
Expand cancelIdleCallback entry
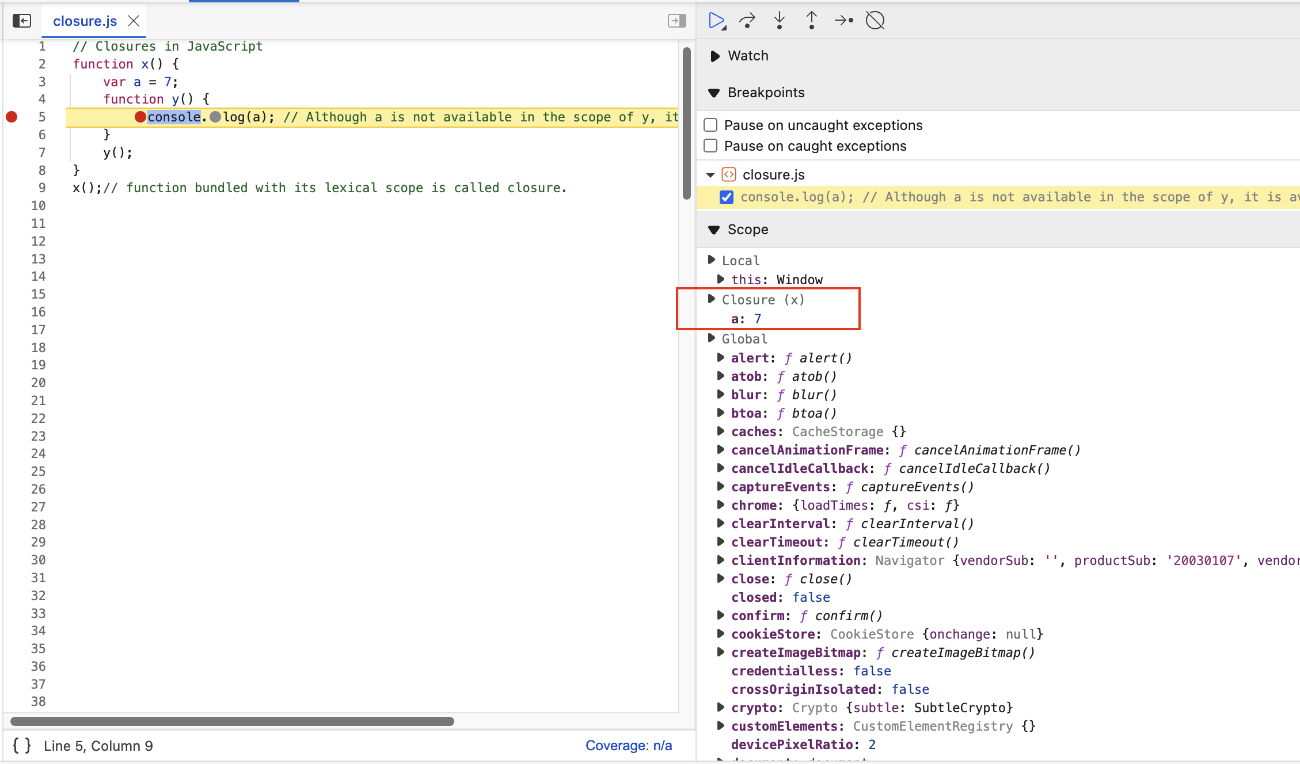pyautogui.click(x=721, y=468)
